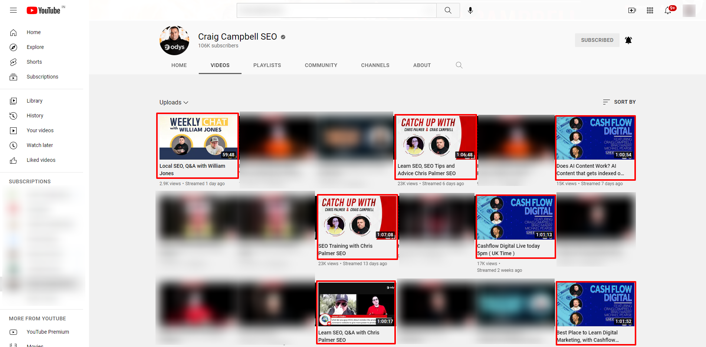This screenshot has width=706, height=347.
Task: Open Cash Flow Digital 1:01:13 thumbnail
Action: coord(516,217)
